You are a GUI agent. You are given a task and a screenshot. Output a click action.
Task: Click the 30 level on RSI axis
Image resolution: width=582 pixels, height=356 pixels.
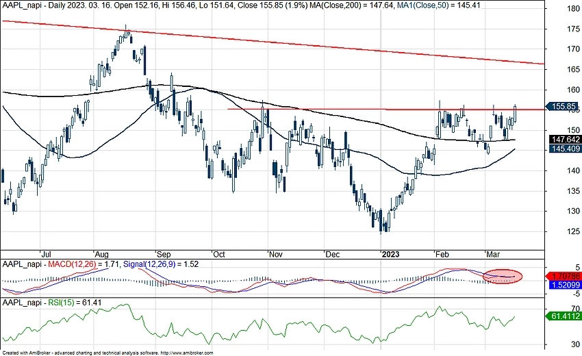coord(576,344)
